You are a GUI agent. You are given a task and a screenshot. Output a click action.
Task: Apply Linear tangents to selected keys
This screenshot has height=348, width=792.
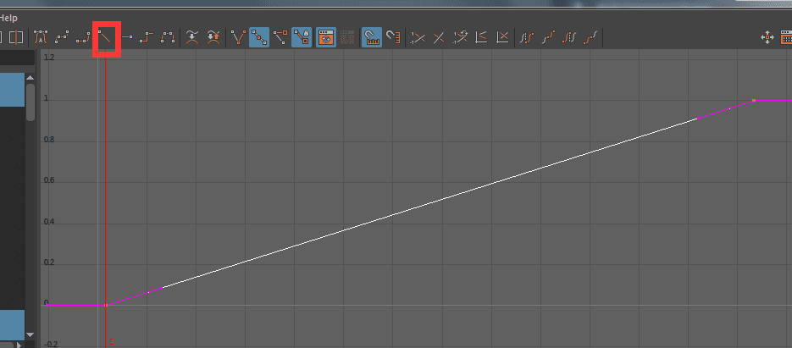pyautogui.click(x=106, y=37)
